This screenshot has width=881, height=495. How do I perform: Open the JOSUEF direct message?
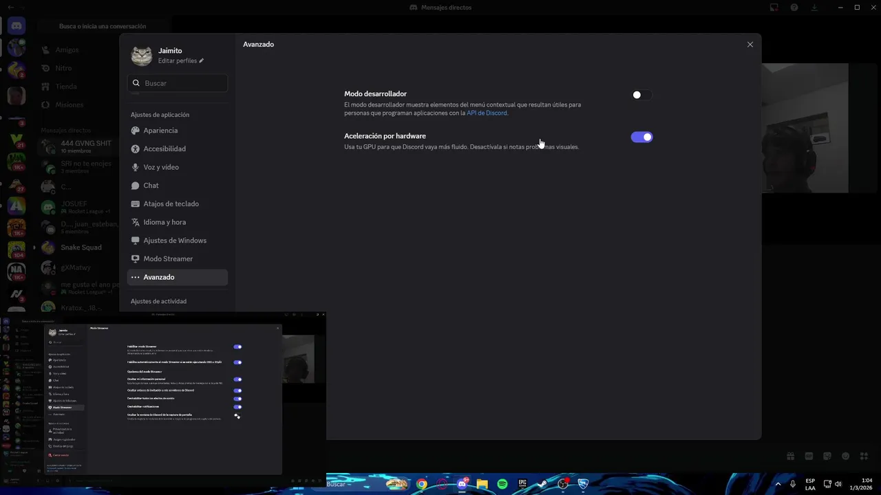[x=78, y=207]
